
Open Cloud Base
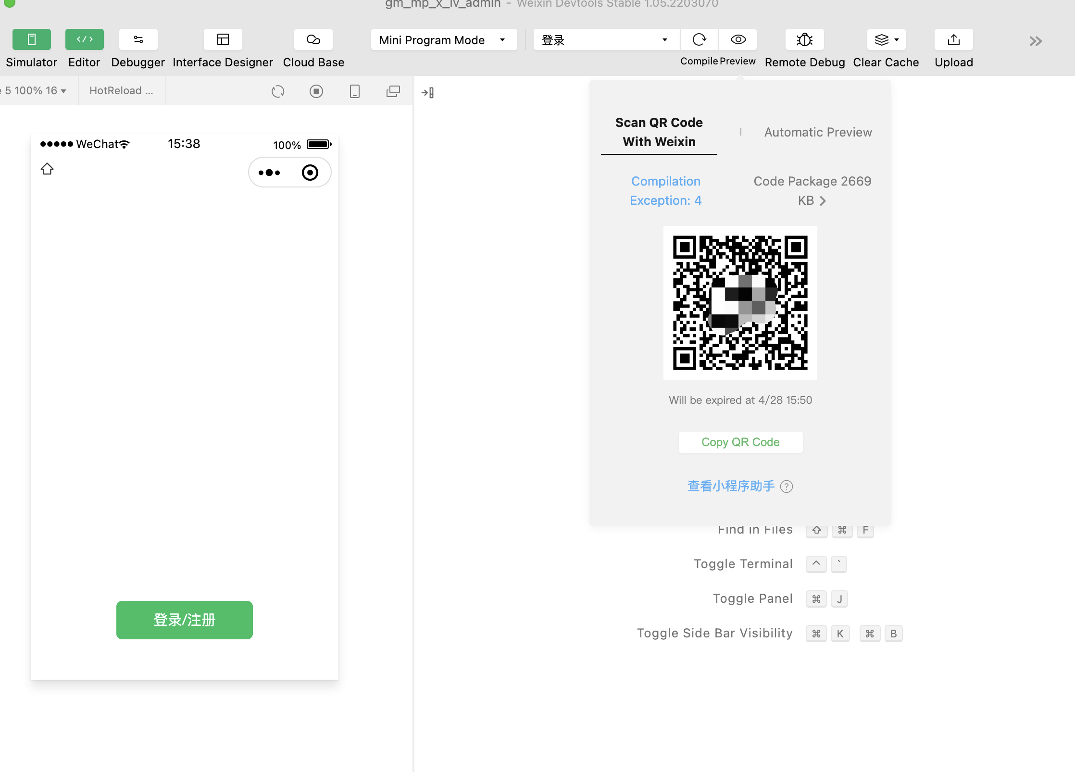click(x=313, y=39)
